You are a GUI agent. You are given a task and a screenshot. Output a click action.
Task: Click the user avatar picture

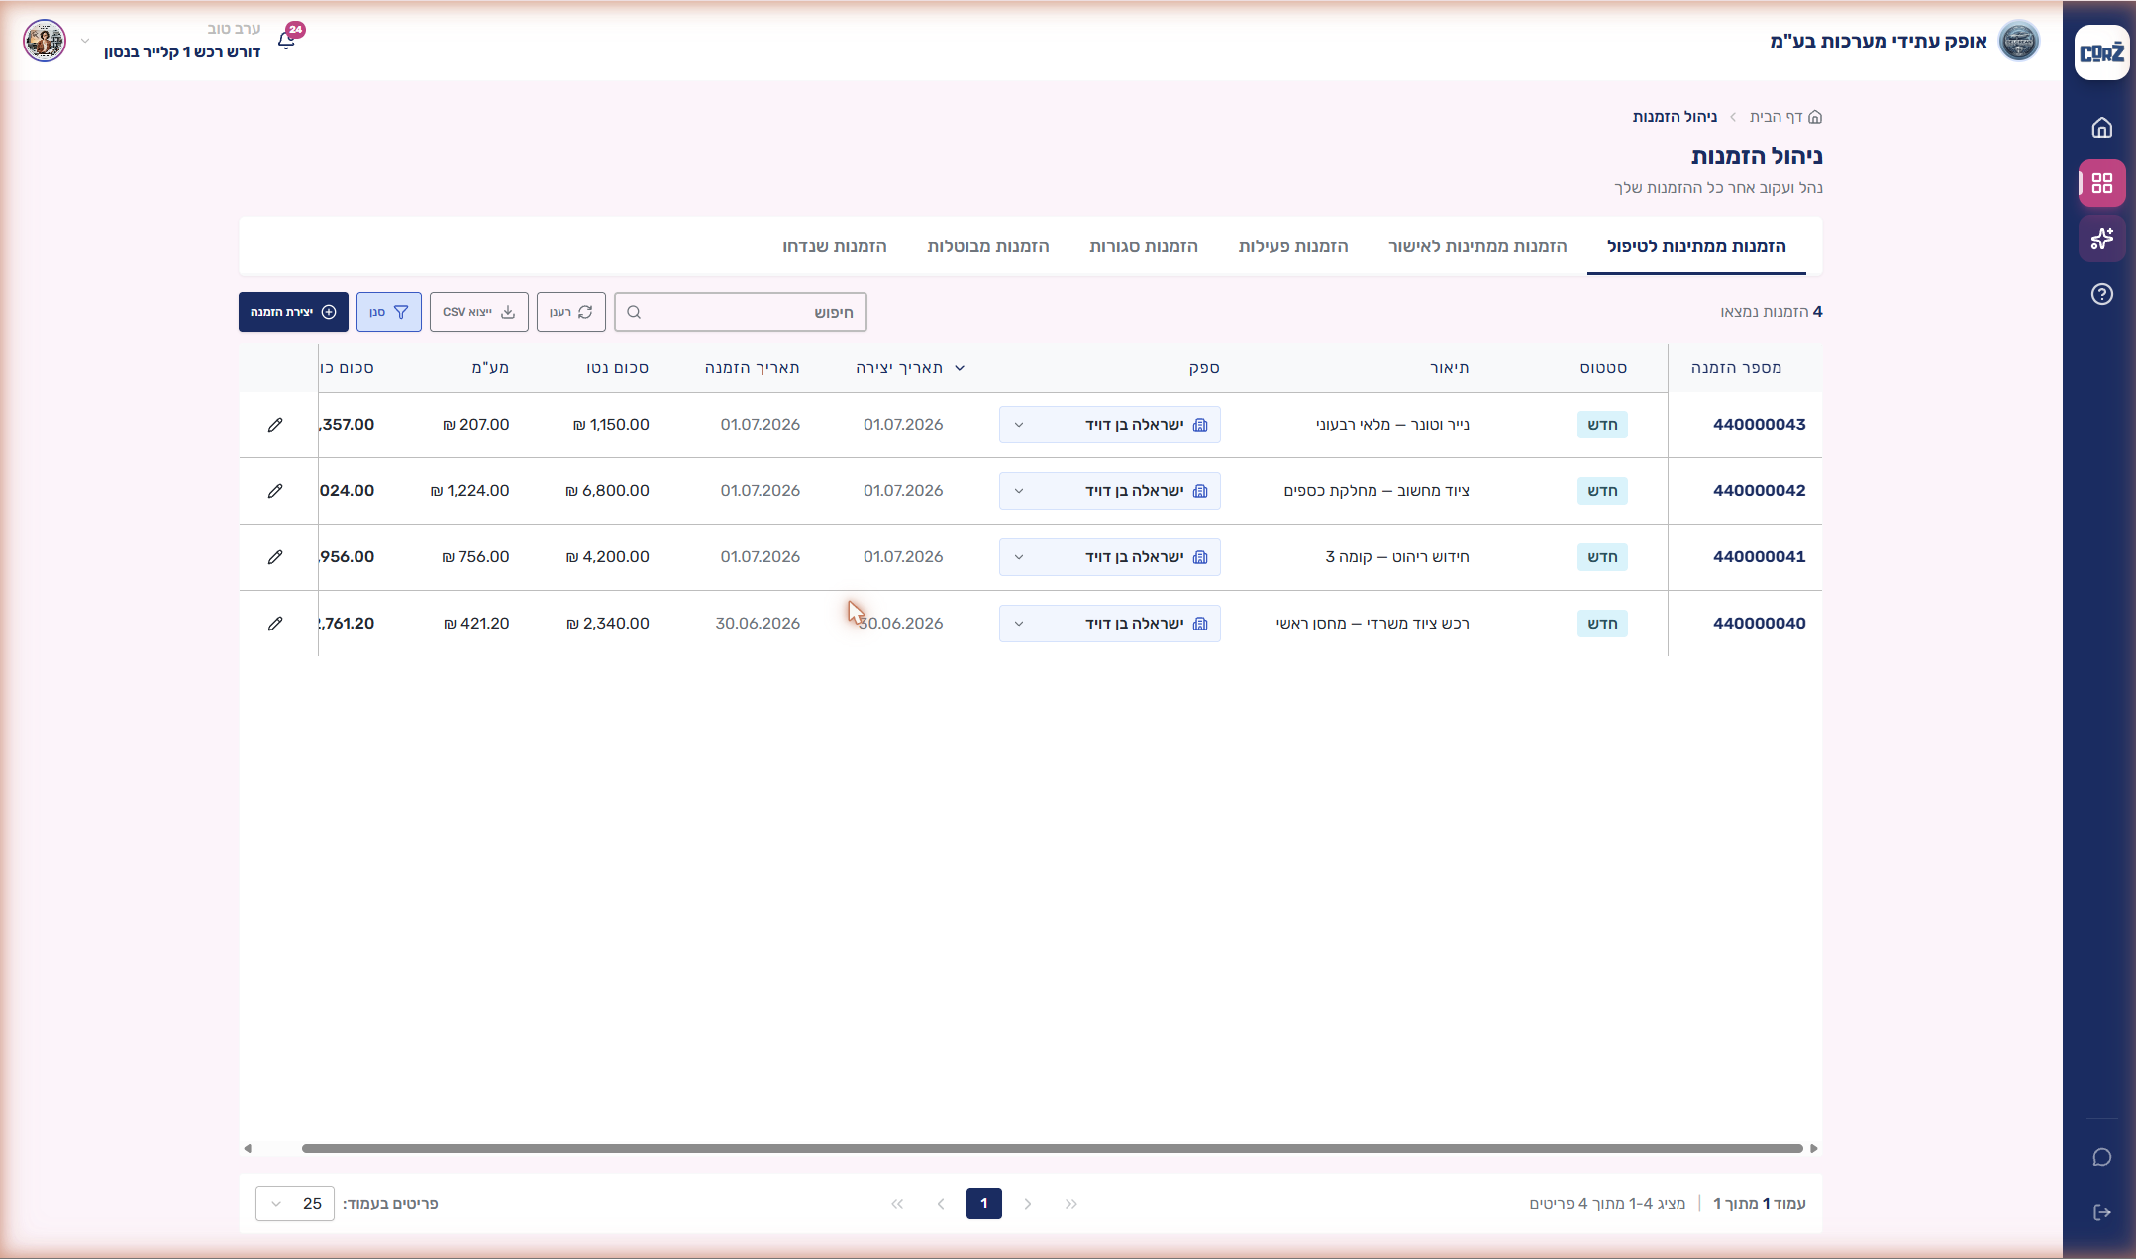pos(45,41)
